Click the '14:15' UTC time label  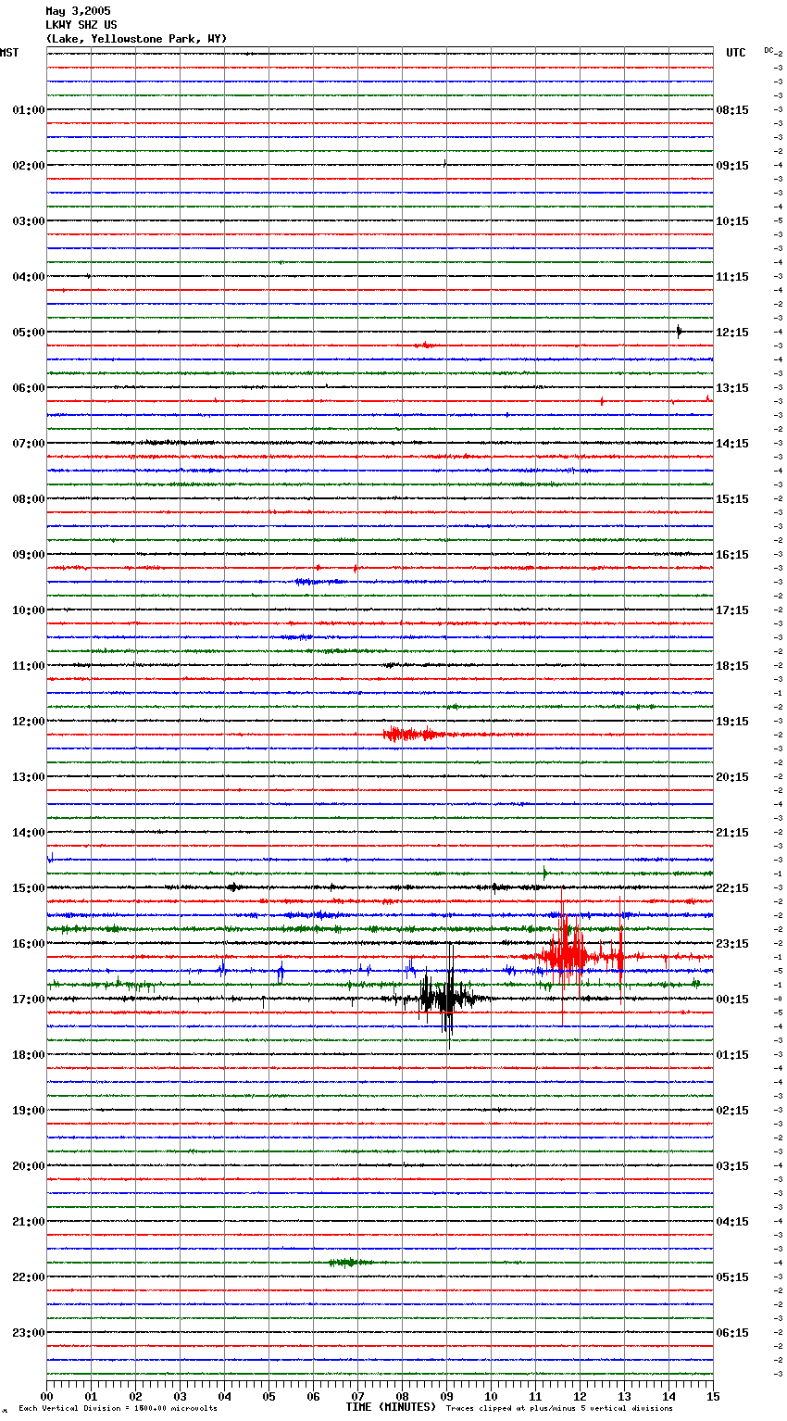(x=732, y=444)
